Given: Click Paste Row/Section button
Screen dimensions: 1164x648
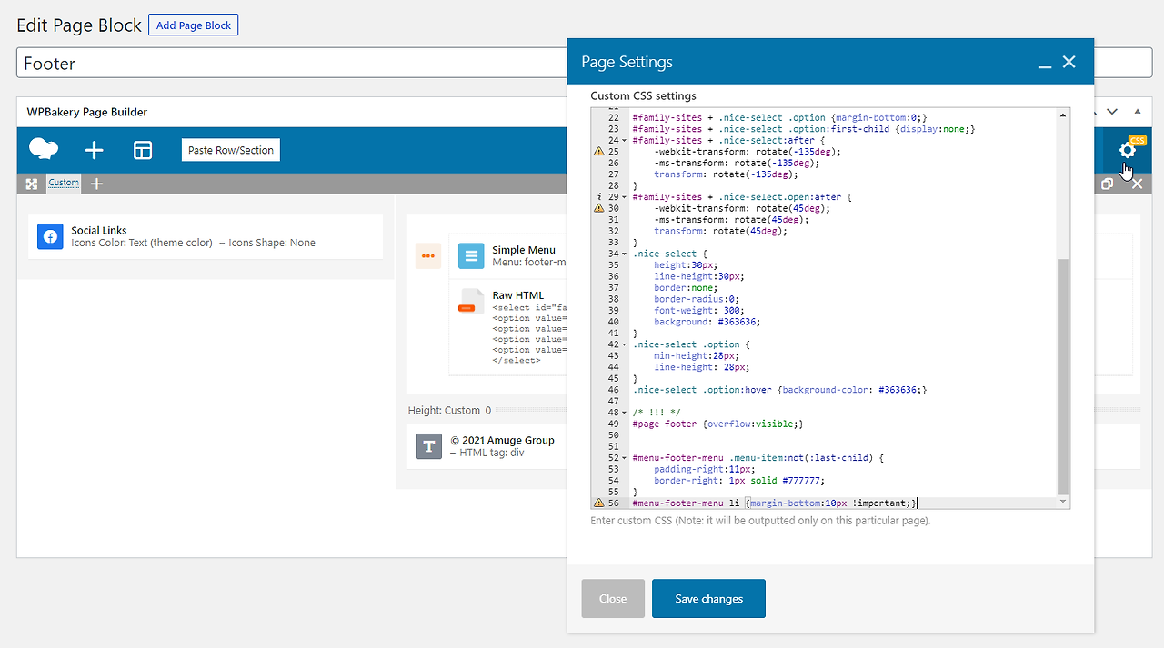Looking at the screenshot, I should (x=231, y=150).
